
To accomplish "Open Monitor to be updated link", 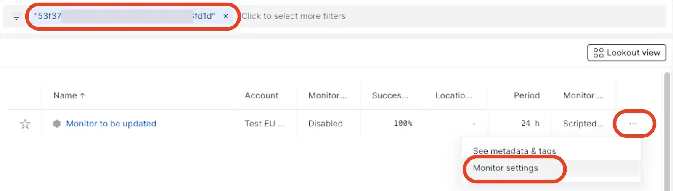I will pyautogui.click(x=111, y=124).
